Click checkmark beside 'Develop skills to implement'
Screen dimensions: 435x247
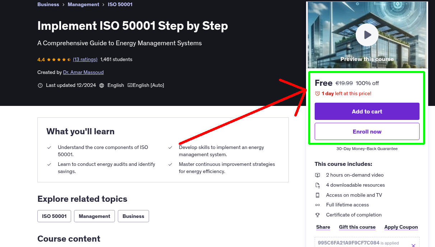click(170, 147)
